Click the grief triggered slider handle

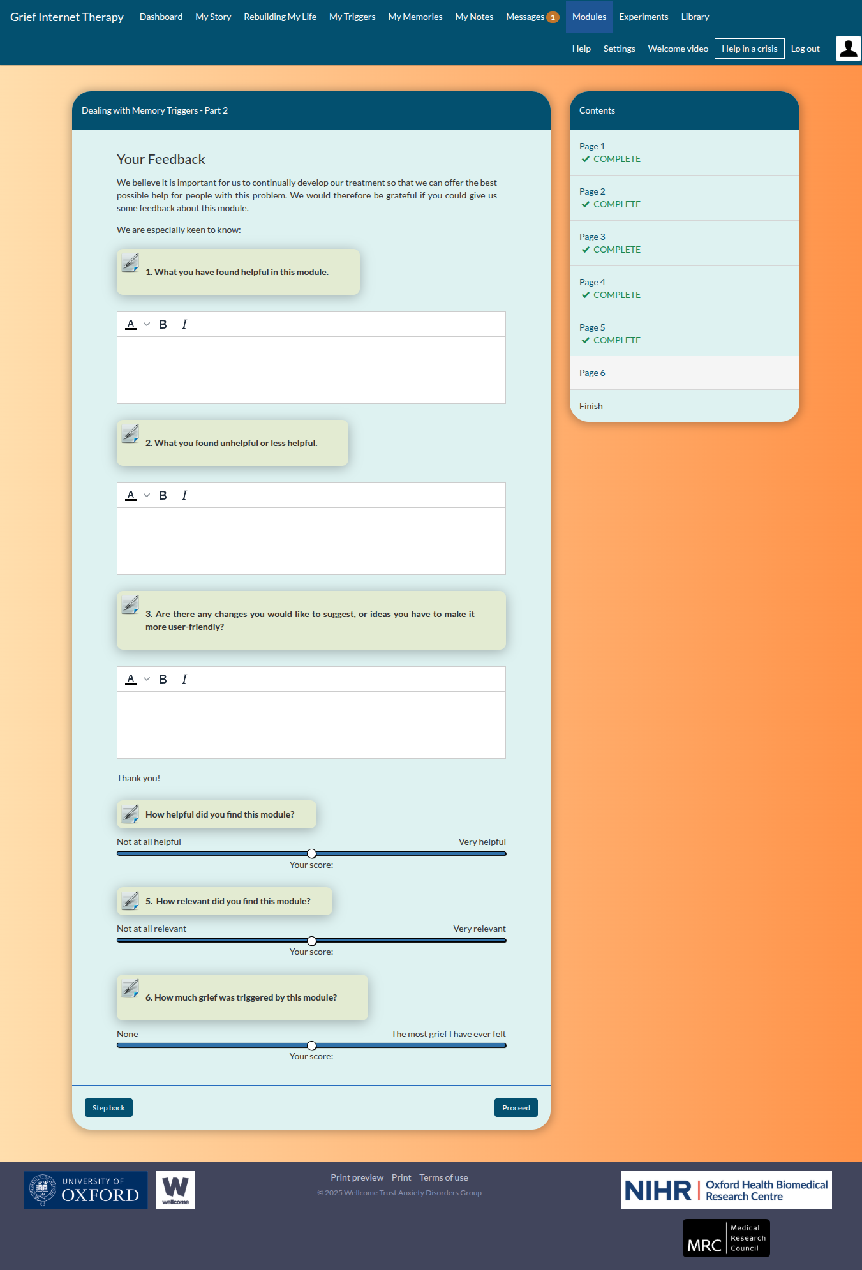311,1045
